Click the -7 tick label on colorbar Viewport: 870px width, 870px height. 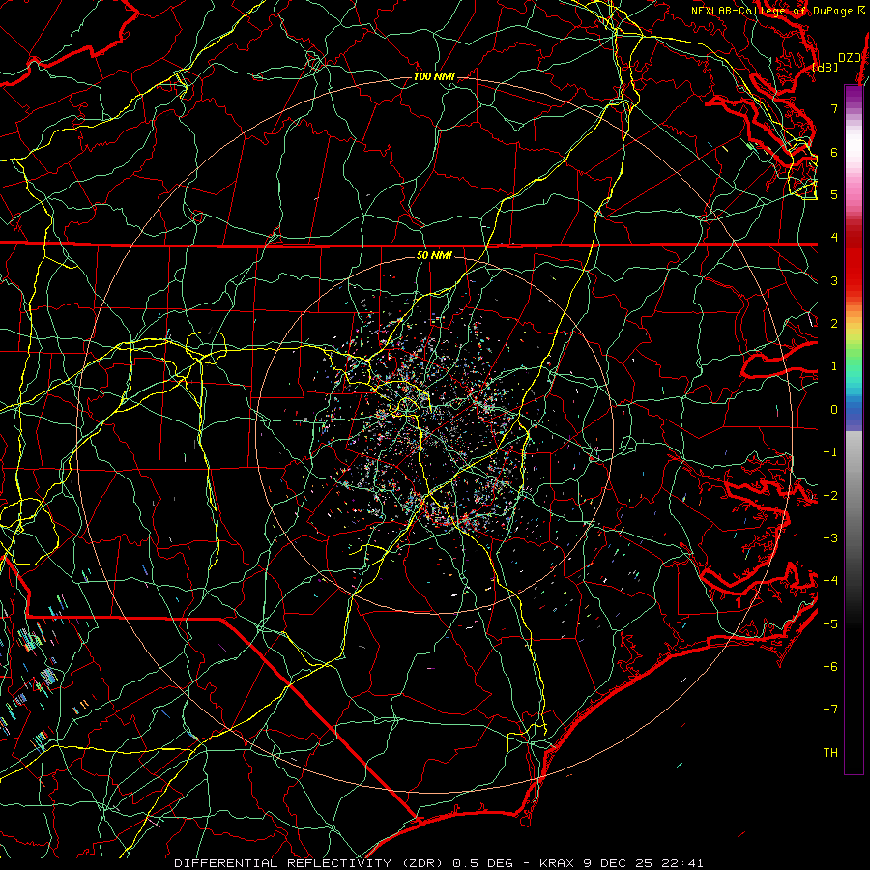[x=830, y=710]
